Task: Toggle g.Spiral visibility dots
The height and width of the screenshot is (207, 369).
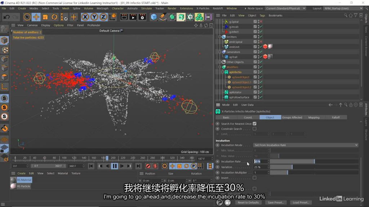Action: (258, 22)
